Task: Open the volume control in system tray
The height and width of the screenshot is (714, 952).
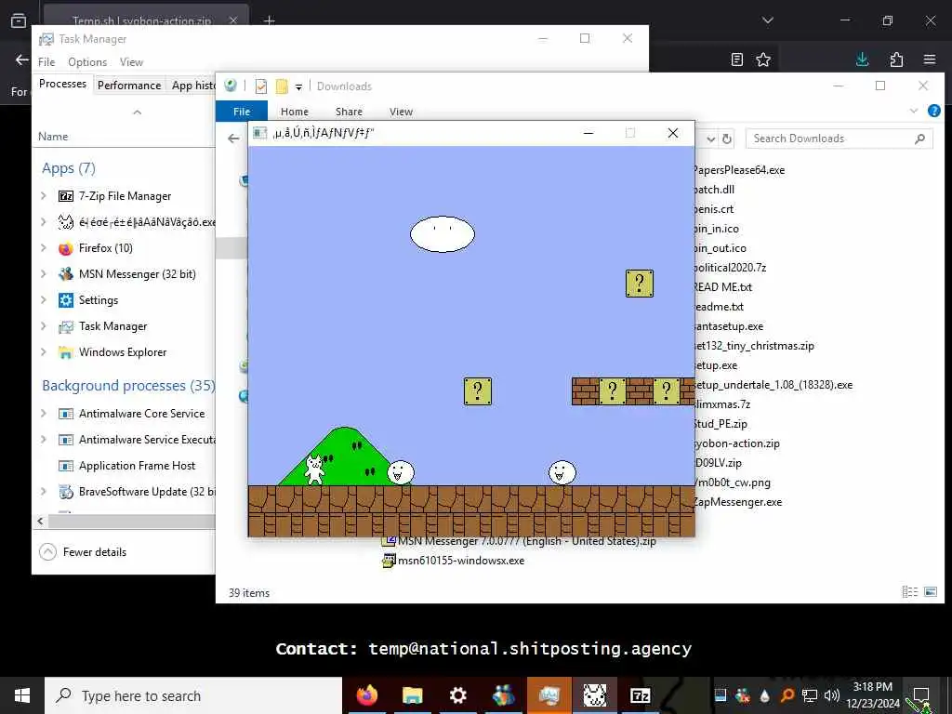Action: coord(832,695)
